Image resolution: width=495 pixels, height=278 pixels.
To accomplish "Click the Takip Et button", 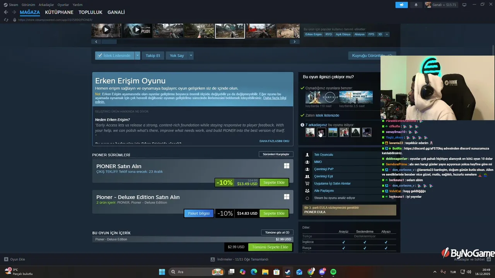I will (x=153, y=56).
